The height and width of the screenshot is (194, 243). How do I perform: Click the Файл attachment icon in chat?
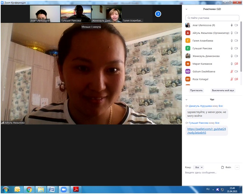click(222, 167)
